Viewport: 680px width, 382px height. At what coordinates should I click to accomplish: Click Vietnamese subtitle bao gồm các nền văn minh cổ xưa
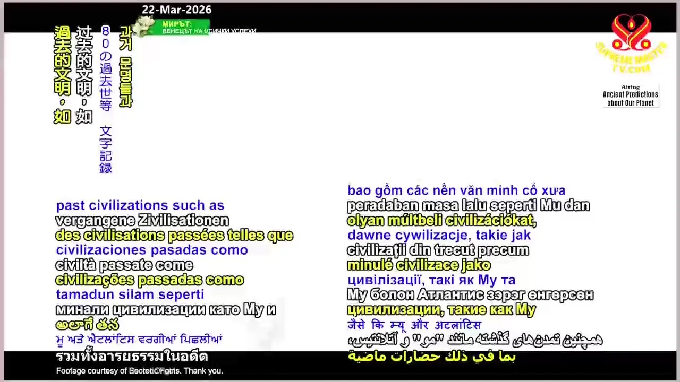click(456, 190)
